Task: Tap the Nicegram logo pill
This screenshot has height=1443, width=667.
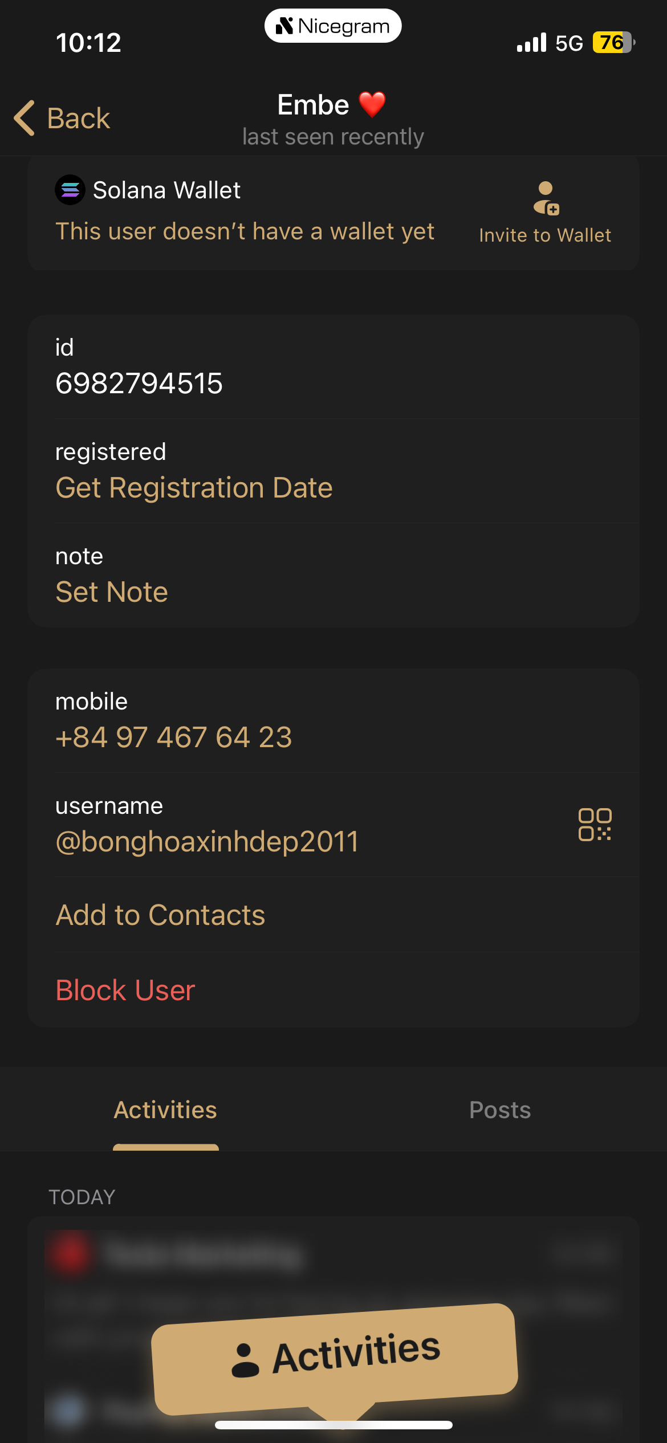Action: click(333, 26)
